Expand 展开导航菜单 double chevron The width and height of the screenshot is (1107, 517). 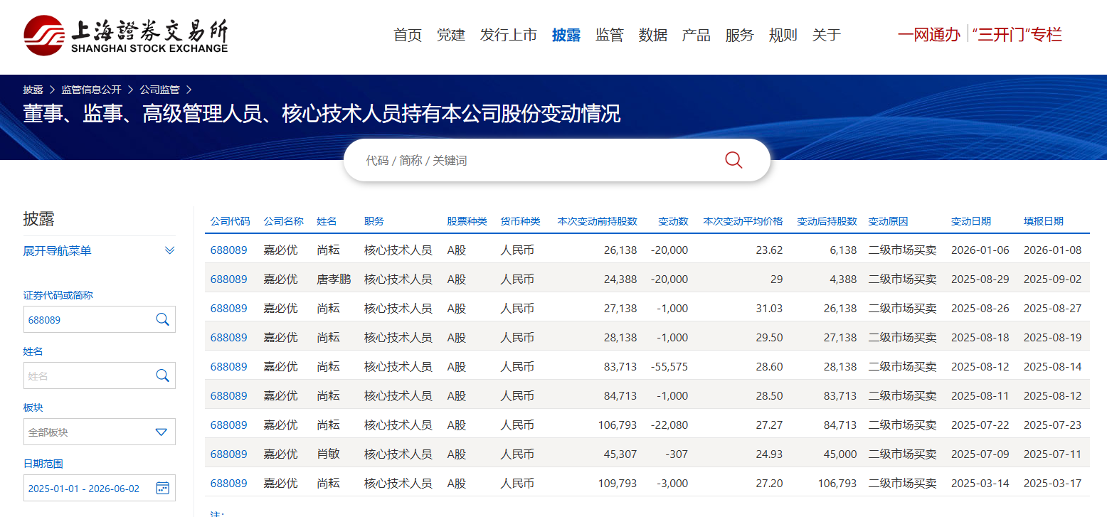[x=169, y=250]
